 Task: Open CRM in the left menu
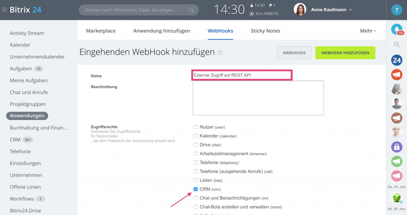point(15,140)
